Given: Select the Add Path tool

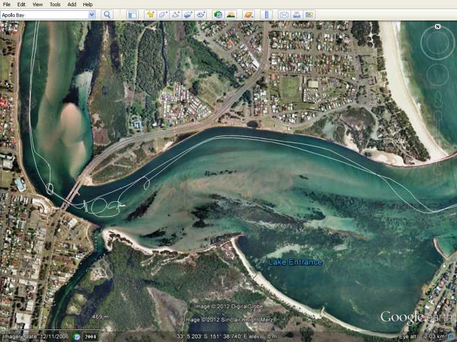Looking at the screenshot, I should 175,15.
